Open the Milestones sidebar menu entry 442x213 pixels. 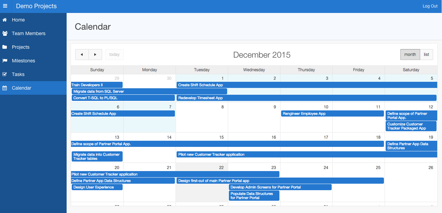tap(24, 61)
